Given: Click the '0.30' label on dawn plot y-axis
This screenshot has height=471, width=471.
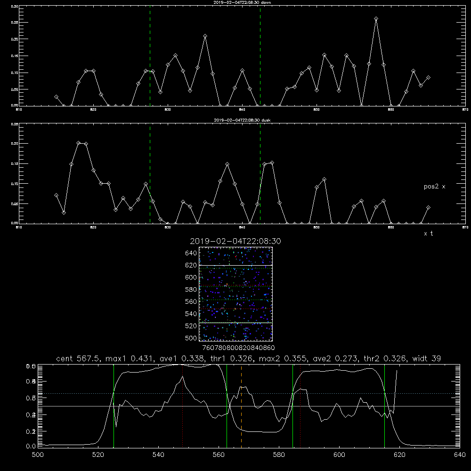Looking at the screenshot, I should [x=15, y=6].
